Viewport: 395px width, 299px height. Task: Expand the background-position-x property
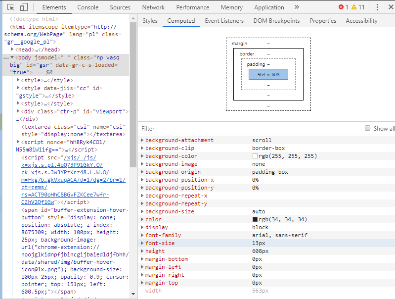pyautogui.click(x=142, y=180)
